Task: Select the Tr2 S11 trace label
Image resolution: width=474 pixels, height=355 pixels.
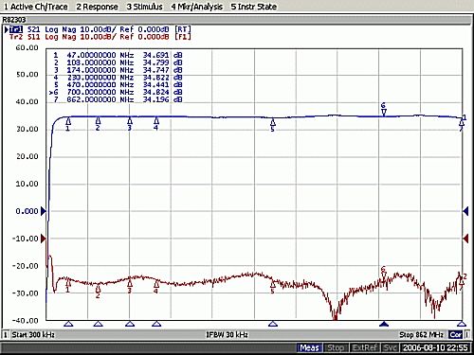Action: coord(25,37)
